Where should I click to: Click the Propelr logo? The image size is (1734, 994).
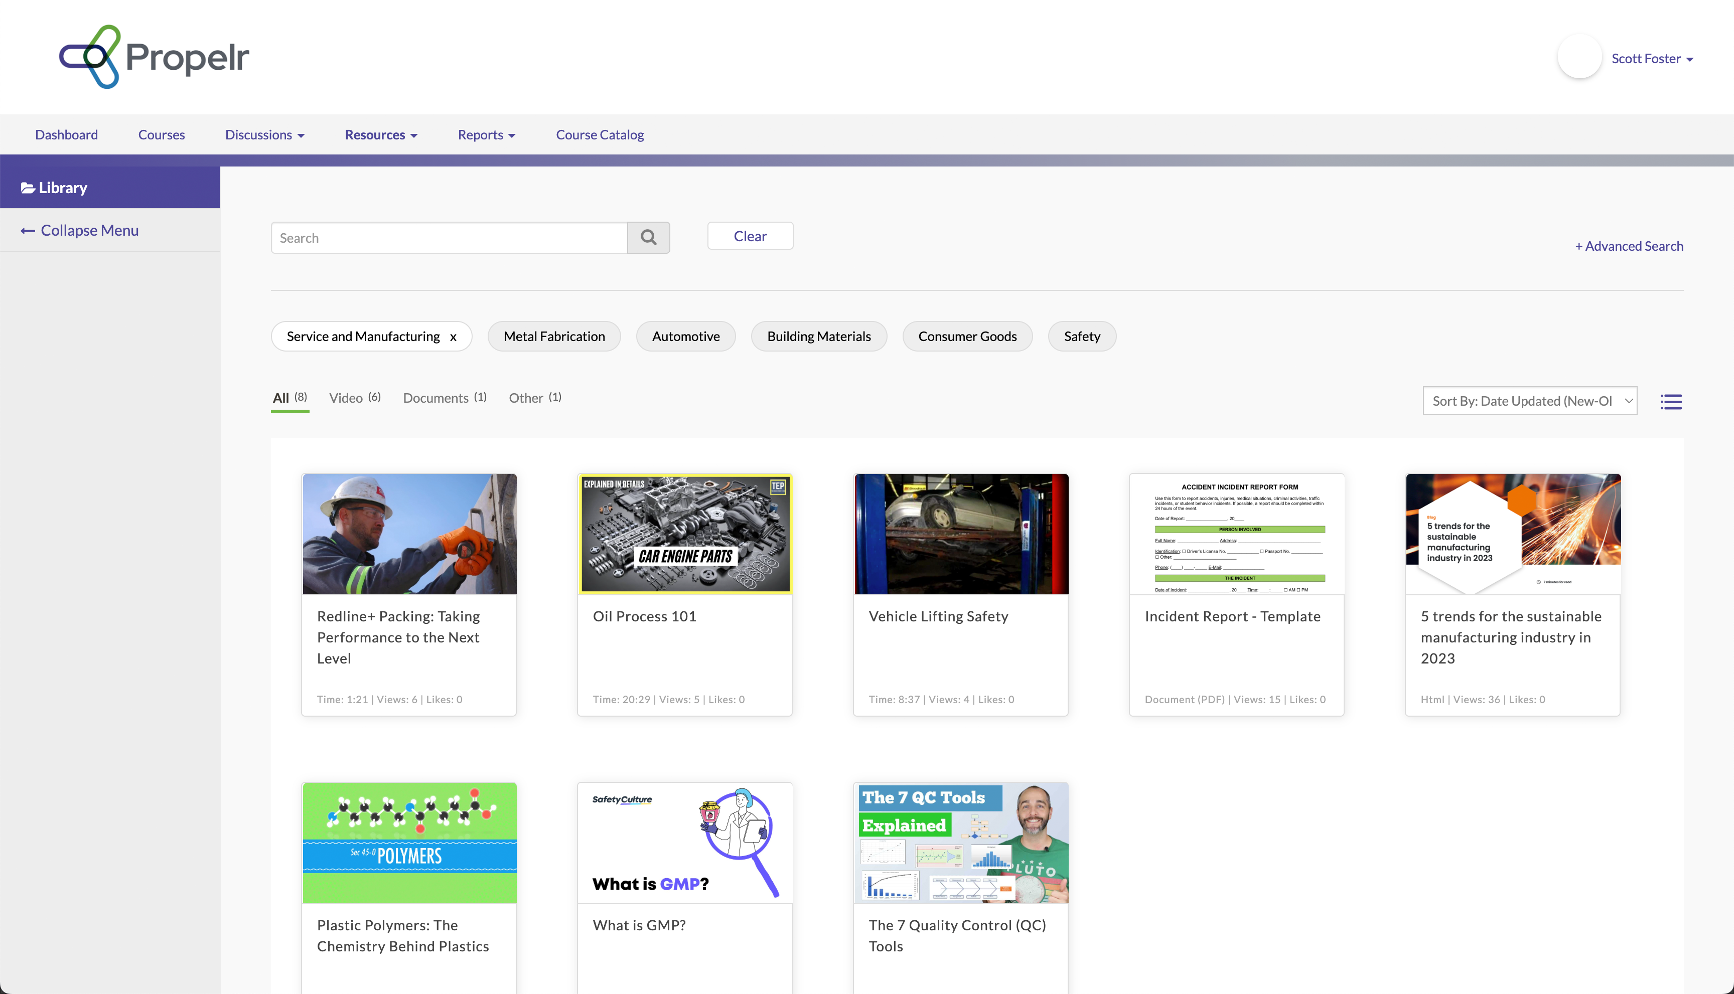(x=155, y=57)
